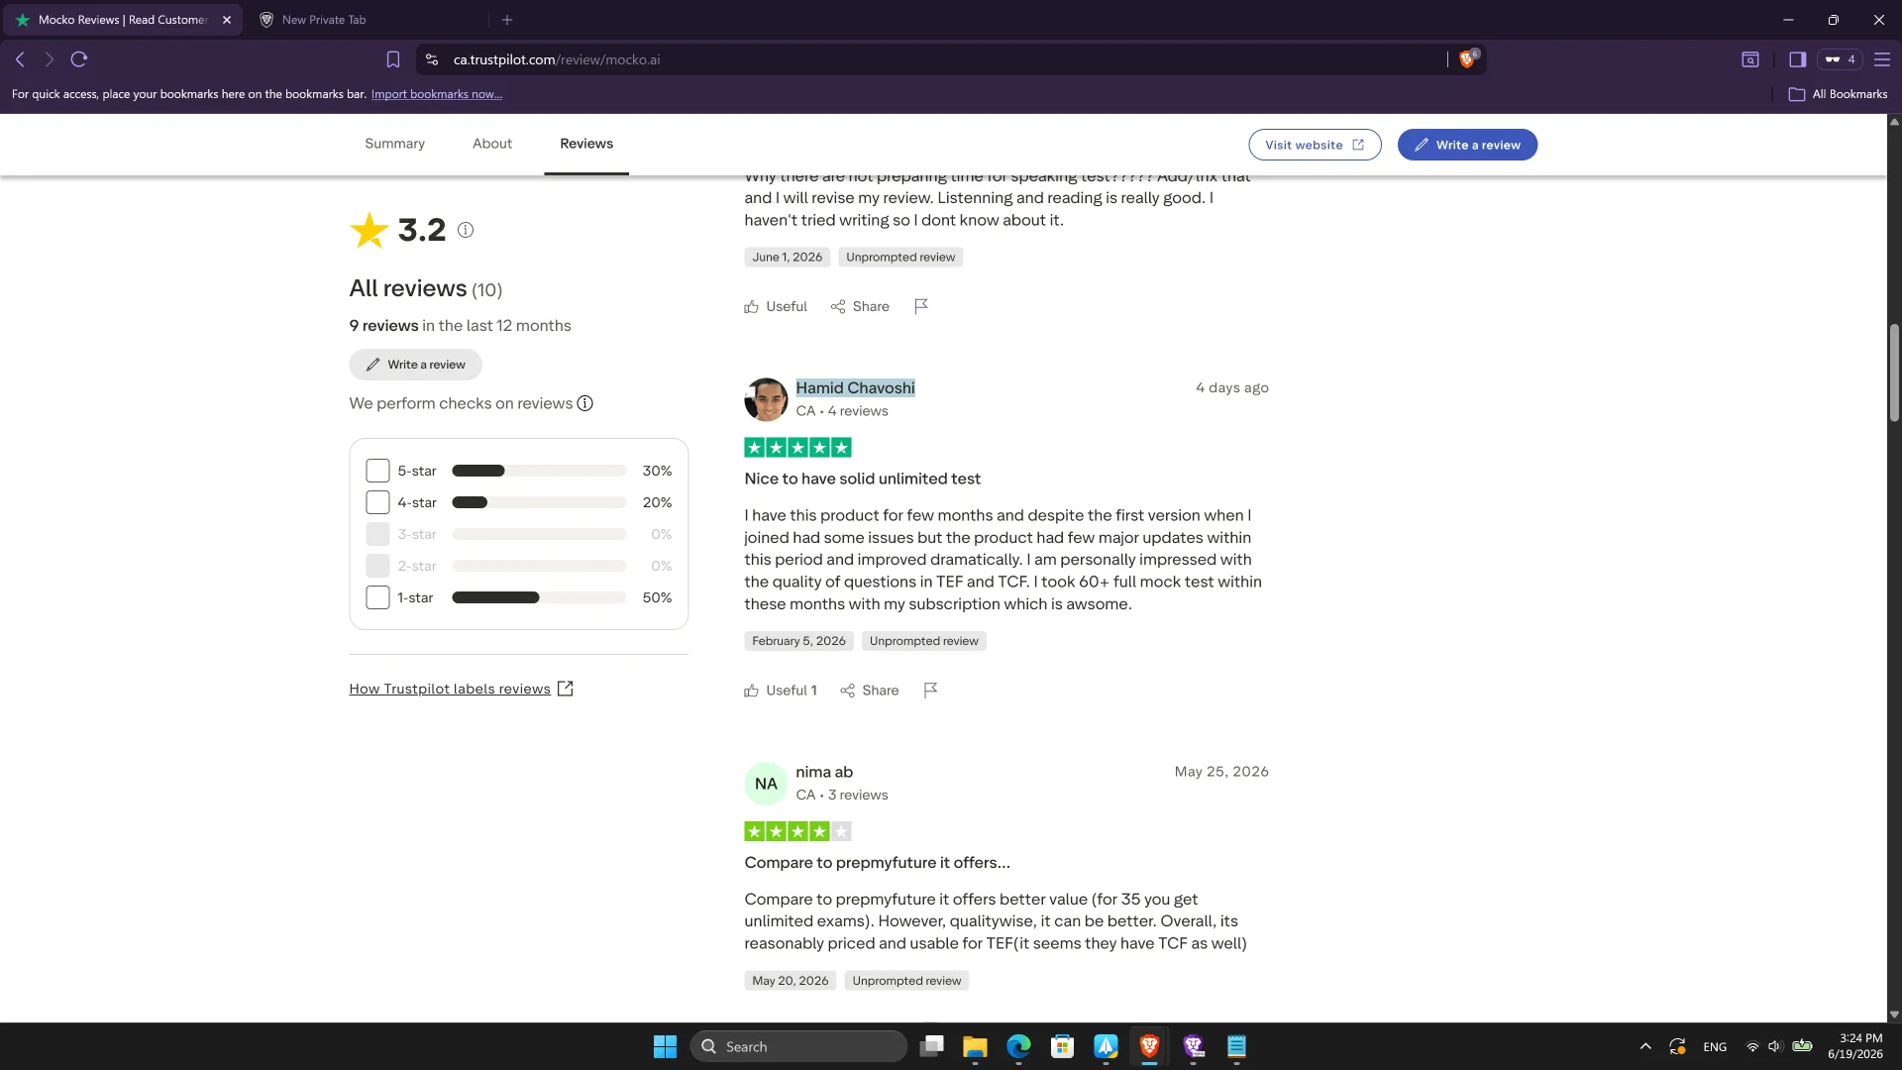Open the Brave Shields lion icon
This screenshot has height=1070, width=1902.
coord(1467,59)
